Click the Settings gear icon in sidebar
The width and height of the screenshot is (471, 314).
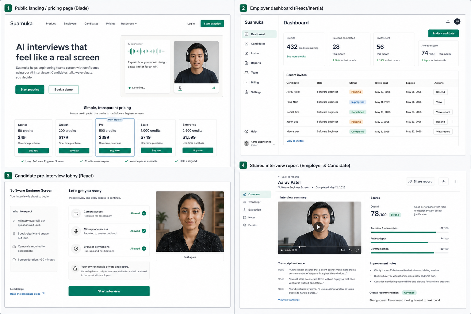246,92
